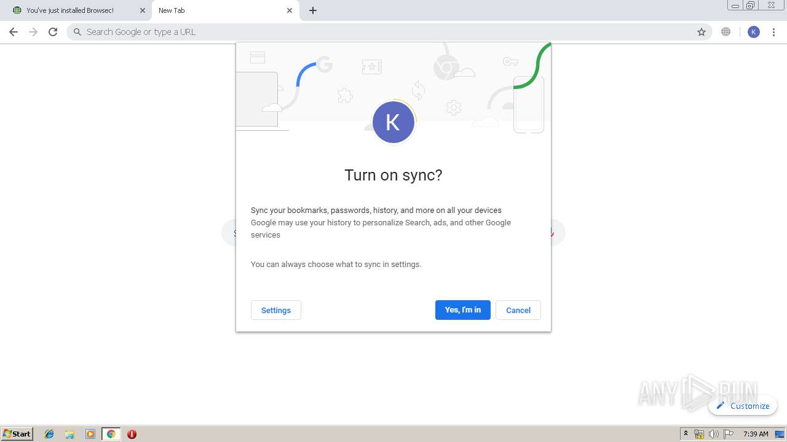The width and height of the screenshot is (787, 442).
Task: Open Windows Explorer folder icon in taskbar
Action: tap(69, 434)
